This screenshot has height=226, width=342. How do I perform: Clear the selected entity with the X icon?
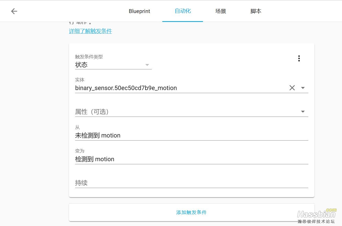(x=292, y=88)
